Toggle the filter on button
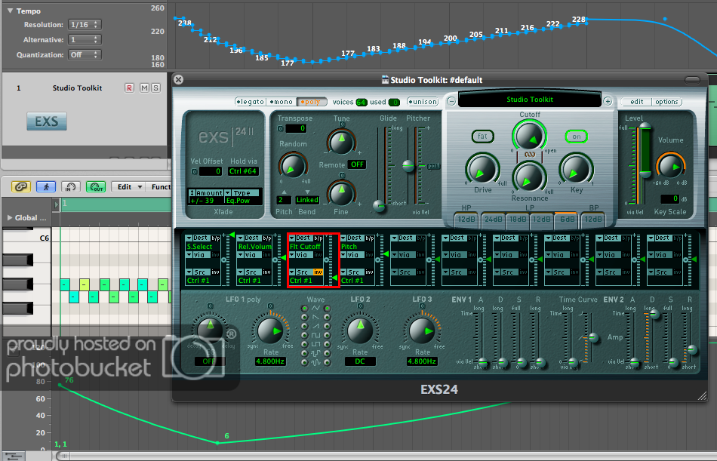Image resolution: width=717 pixels, height=461 pixels. click(x=576, y=137)
